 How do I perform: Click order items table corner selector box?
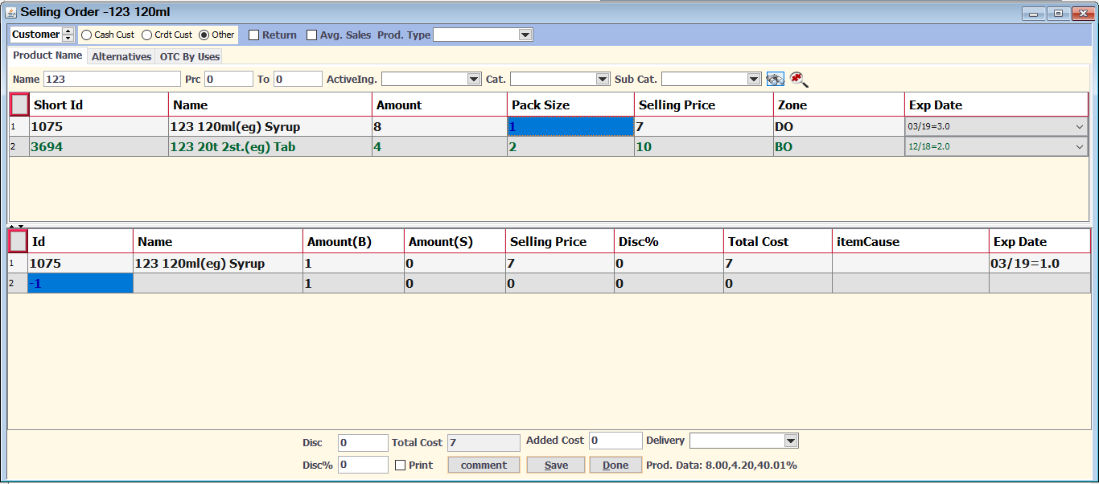pyautogui.click(x=18, y=241)
